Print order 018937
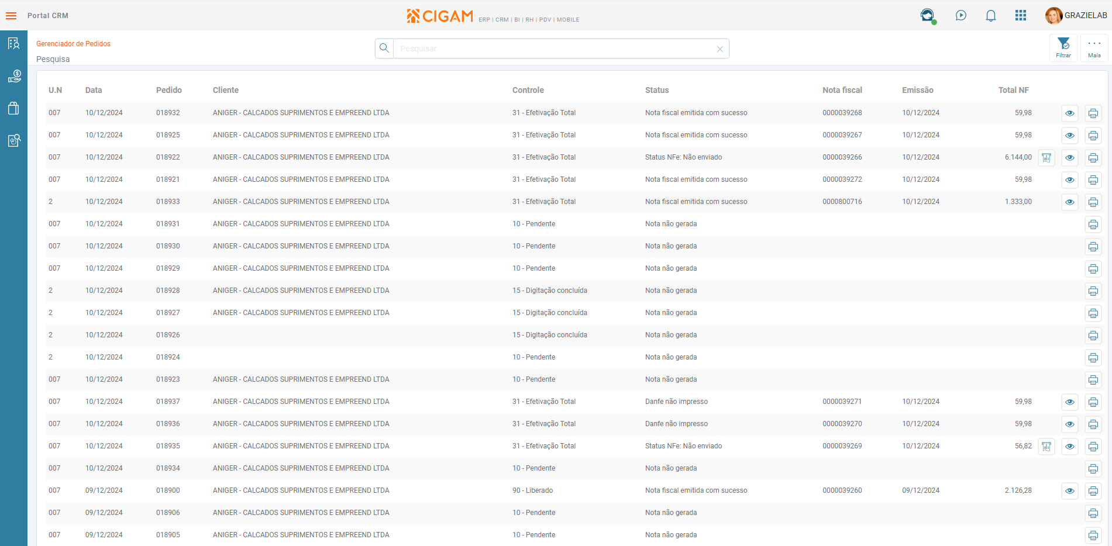 click(x=1093, y=402)
